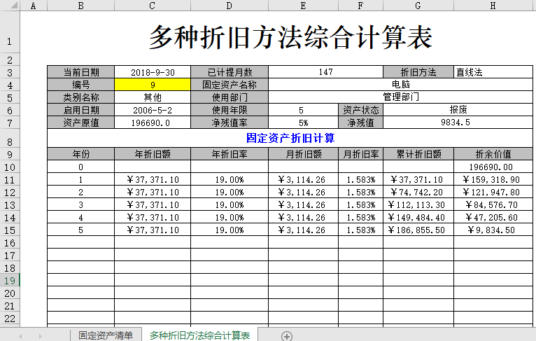Select the 累计折旧额 column heading cell
536x341 pixels.
click(x=418, y=154)
